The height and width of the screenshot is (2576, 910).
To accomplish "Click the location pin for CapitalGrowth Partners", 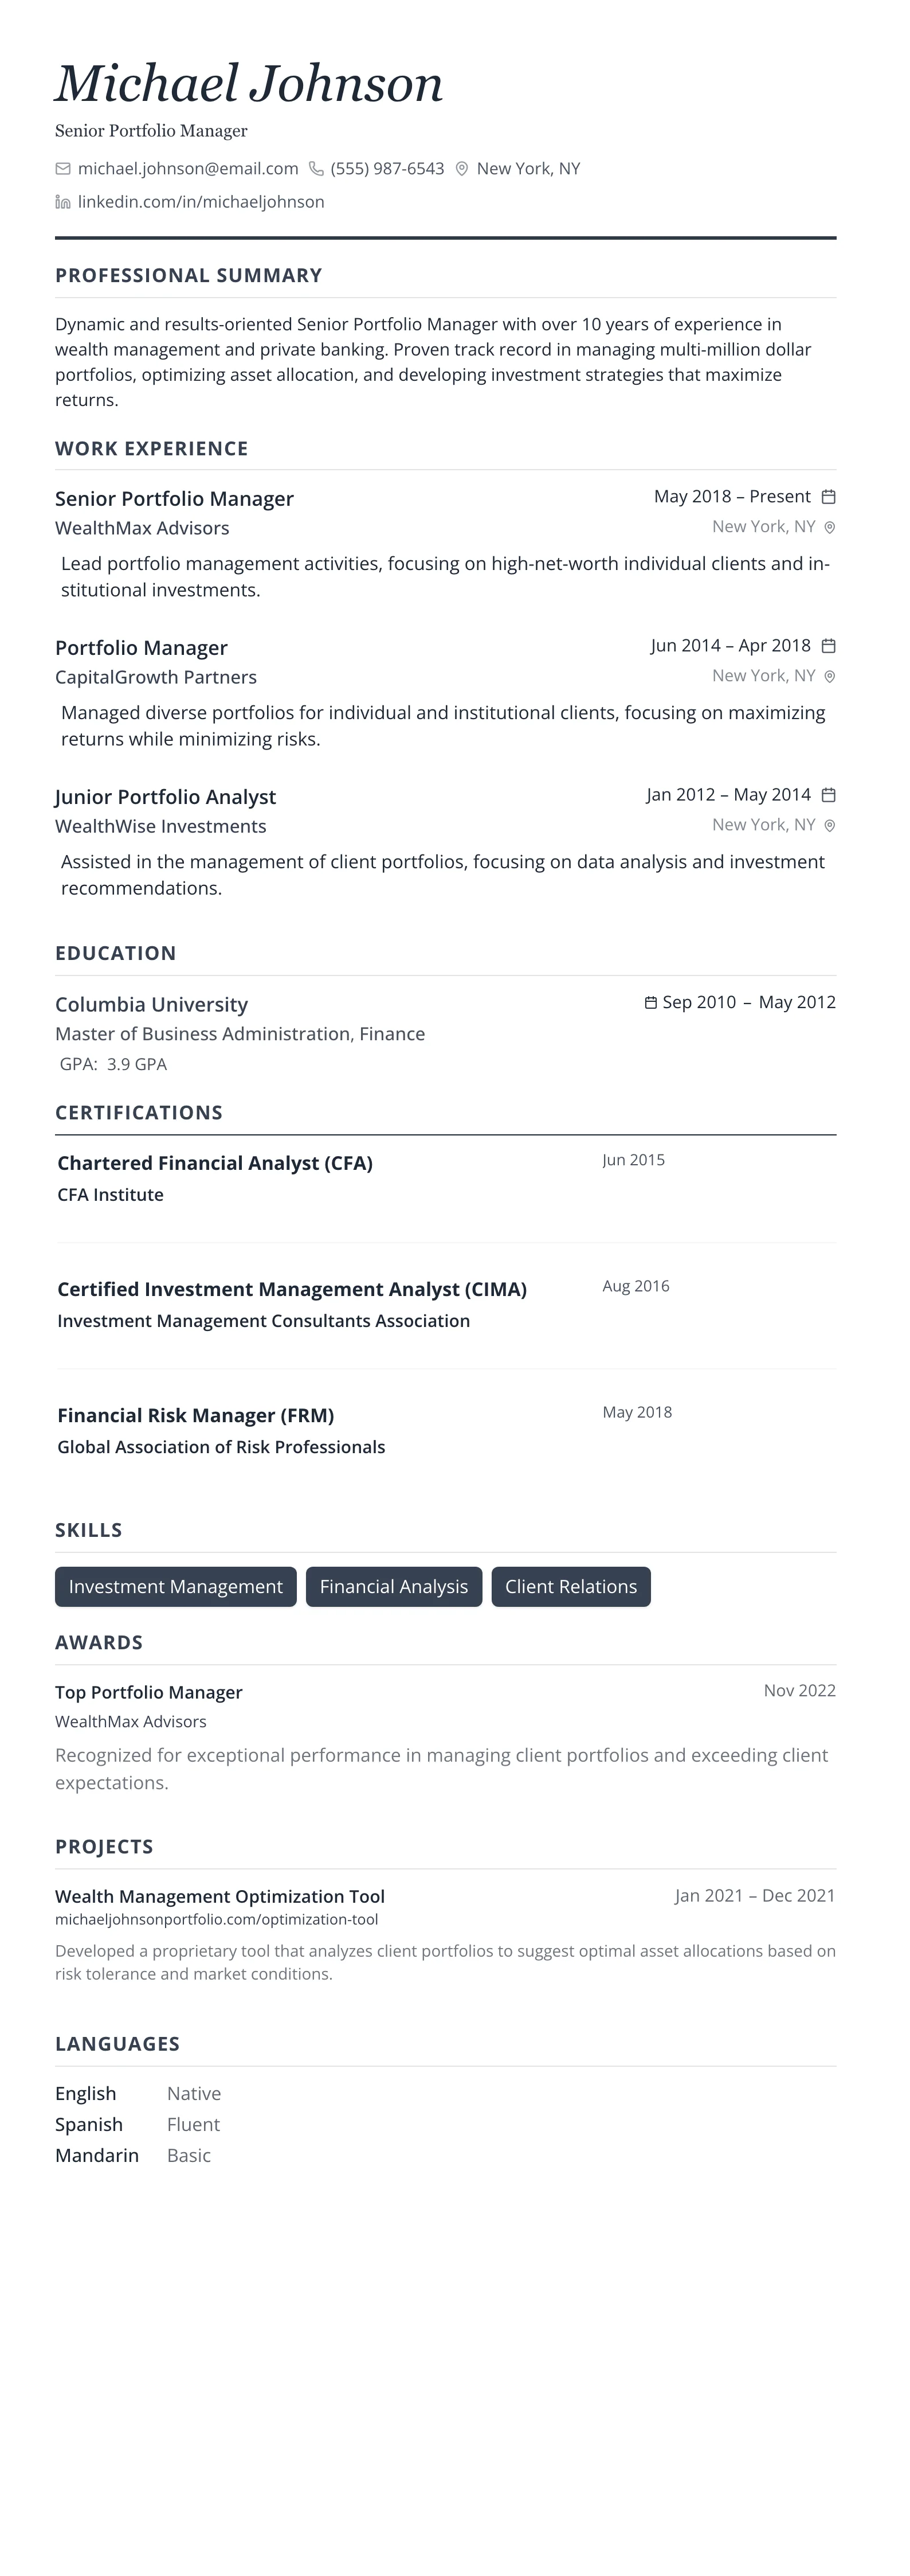I will (829, 676).
